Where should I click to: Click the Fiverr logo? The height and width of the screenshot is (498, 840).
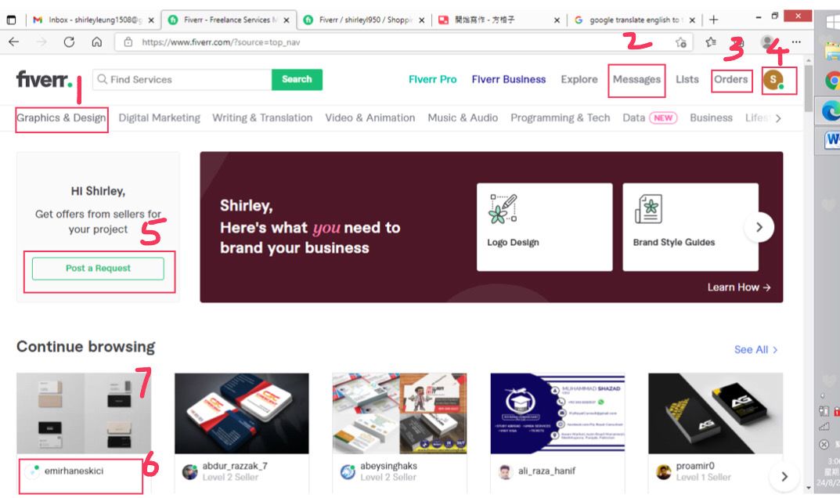44,79
